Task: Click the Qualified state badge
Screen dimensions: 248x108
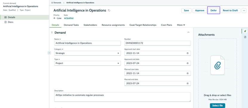Action: [69, 18]
